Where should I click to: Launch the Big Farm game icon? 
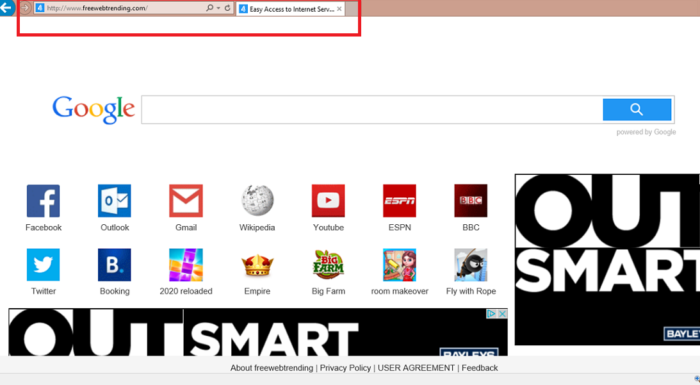tap(328, 265)
